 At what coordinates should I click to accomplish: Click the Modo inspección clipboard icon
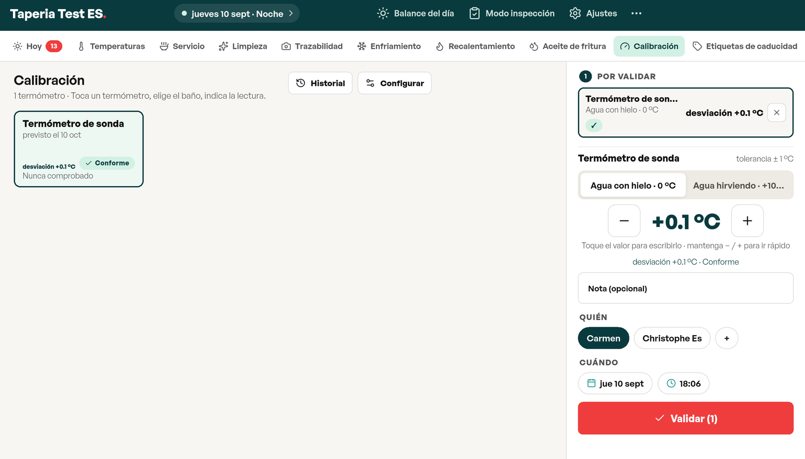pos(474,14)
